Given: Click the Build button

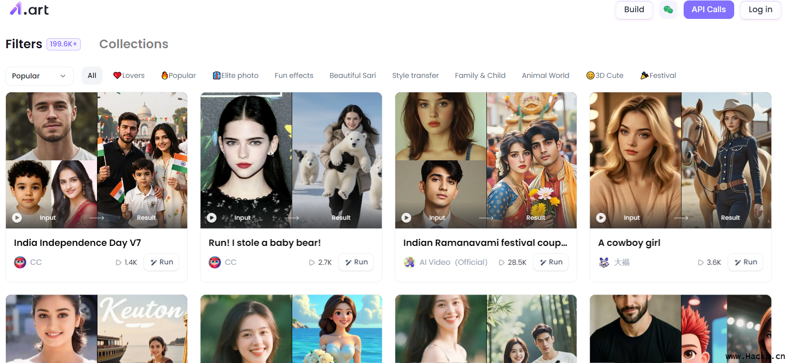Looking at the screenshot, I should click(x=634, y=9).
